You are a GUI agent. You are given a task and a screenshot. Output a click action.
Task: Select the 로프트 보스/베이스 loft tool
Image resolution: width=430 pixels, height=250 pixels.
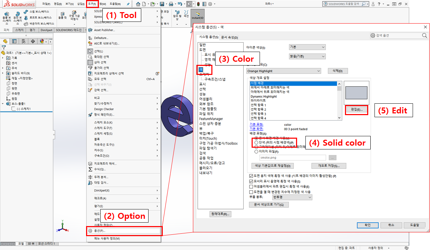(38, 17)
